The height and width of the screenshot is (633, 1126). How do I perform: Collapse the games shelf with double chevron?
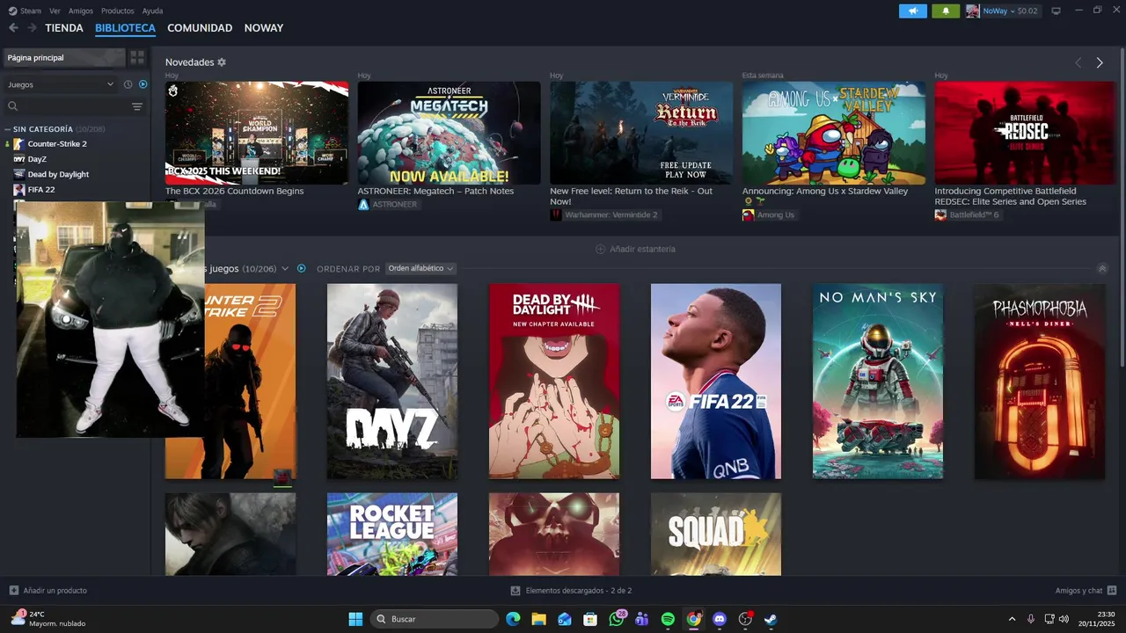(x=1102, y=268)
